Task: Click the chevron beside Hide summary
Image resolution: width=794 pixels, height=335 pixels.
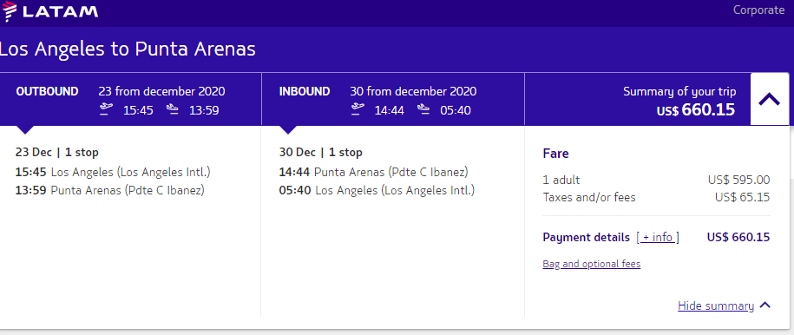Action: 765,305
